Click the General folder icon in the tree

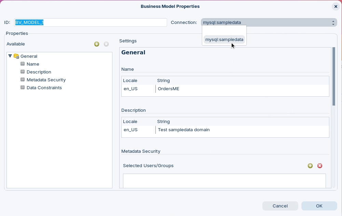16,56
